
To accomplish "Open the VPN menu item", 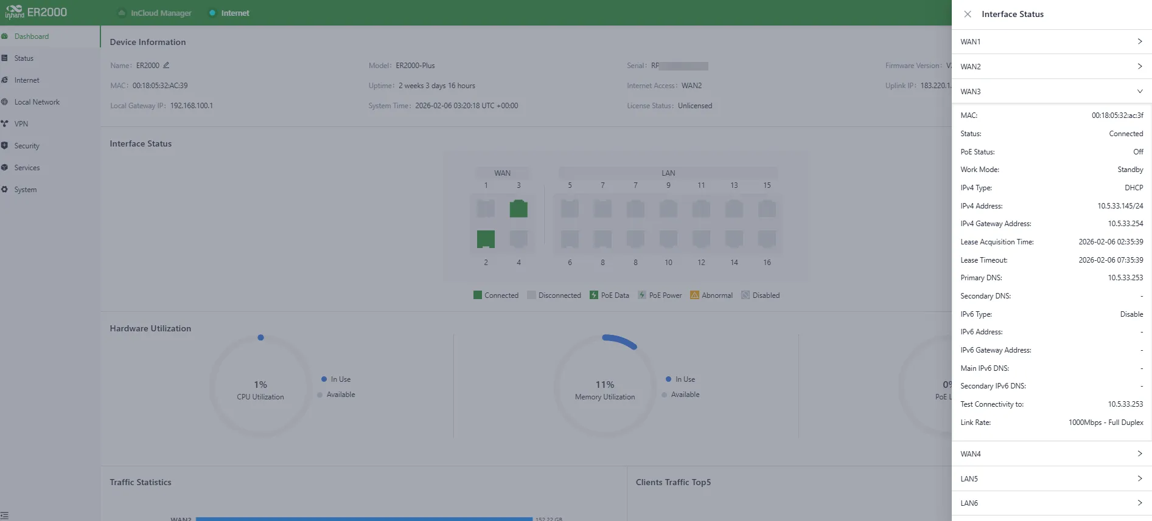I will (x=50, y=124).
